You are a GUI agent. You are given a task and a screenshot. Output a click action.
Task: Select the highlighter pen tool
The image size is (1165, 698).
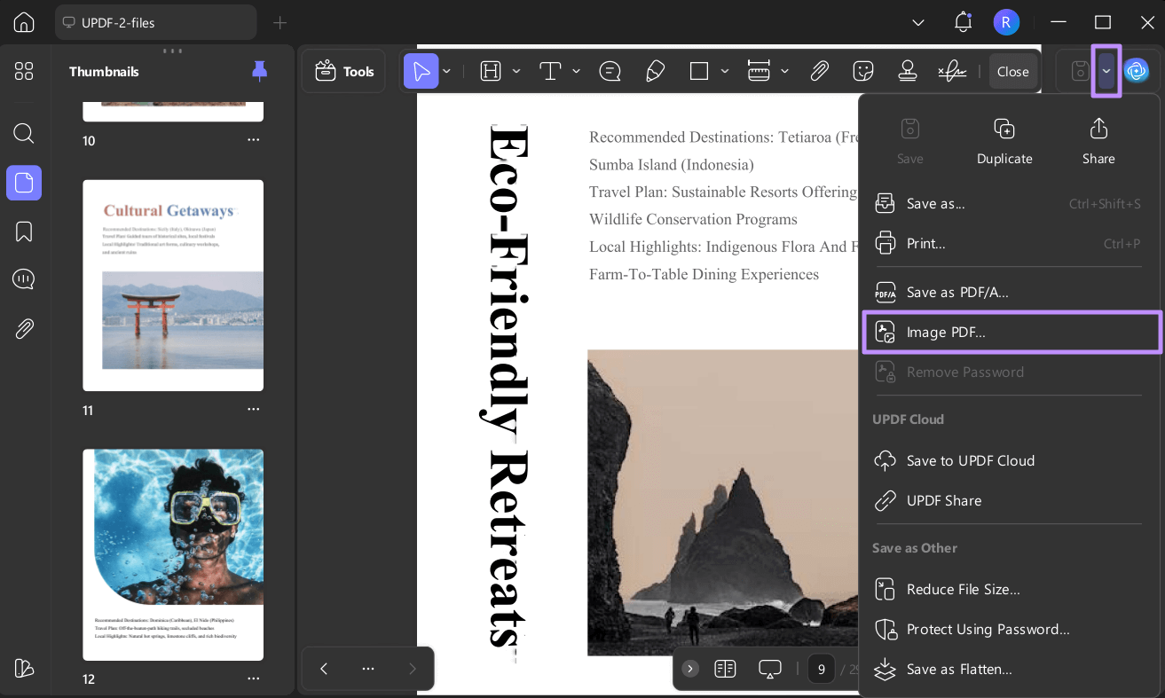[x=655, y=71]
